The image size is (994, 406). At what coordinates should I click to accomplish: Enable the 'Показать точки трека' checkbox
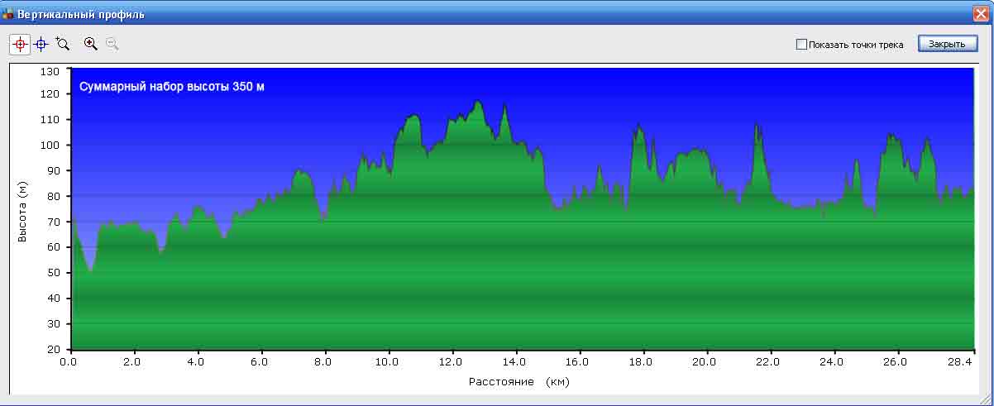click(800, 45)
